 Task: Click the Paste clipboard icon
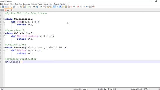[x=24, y=7]
